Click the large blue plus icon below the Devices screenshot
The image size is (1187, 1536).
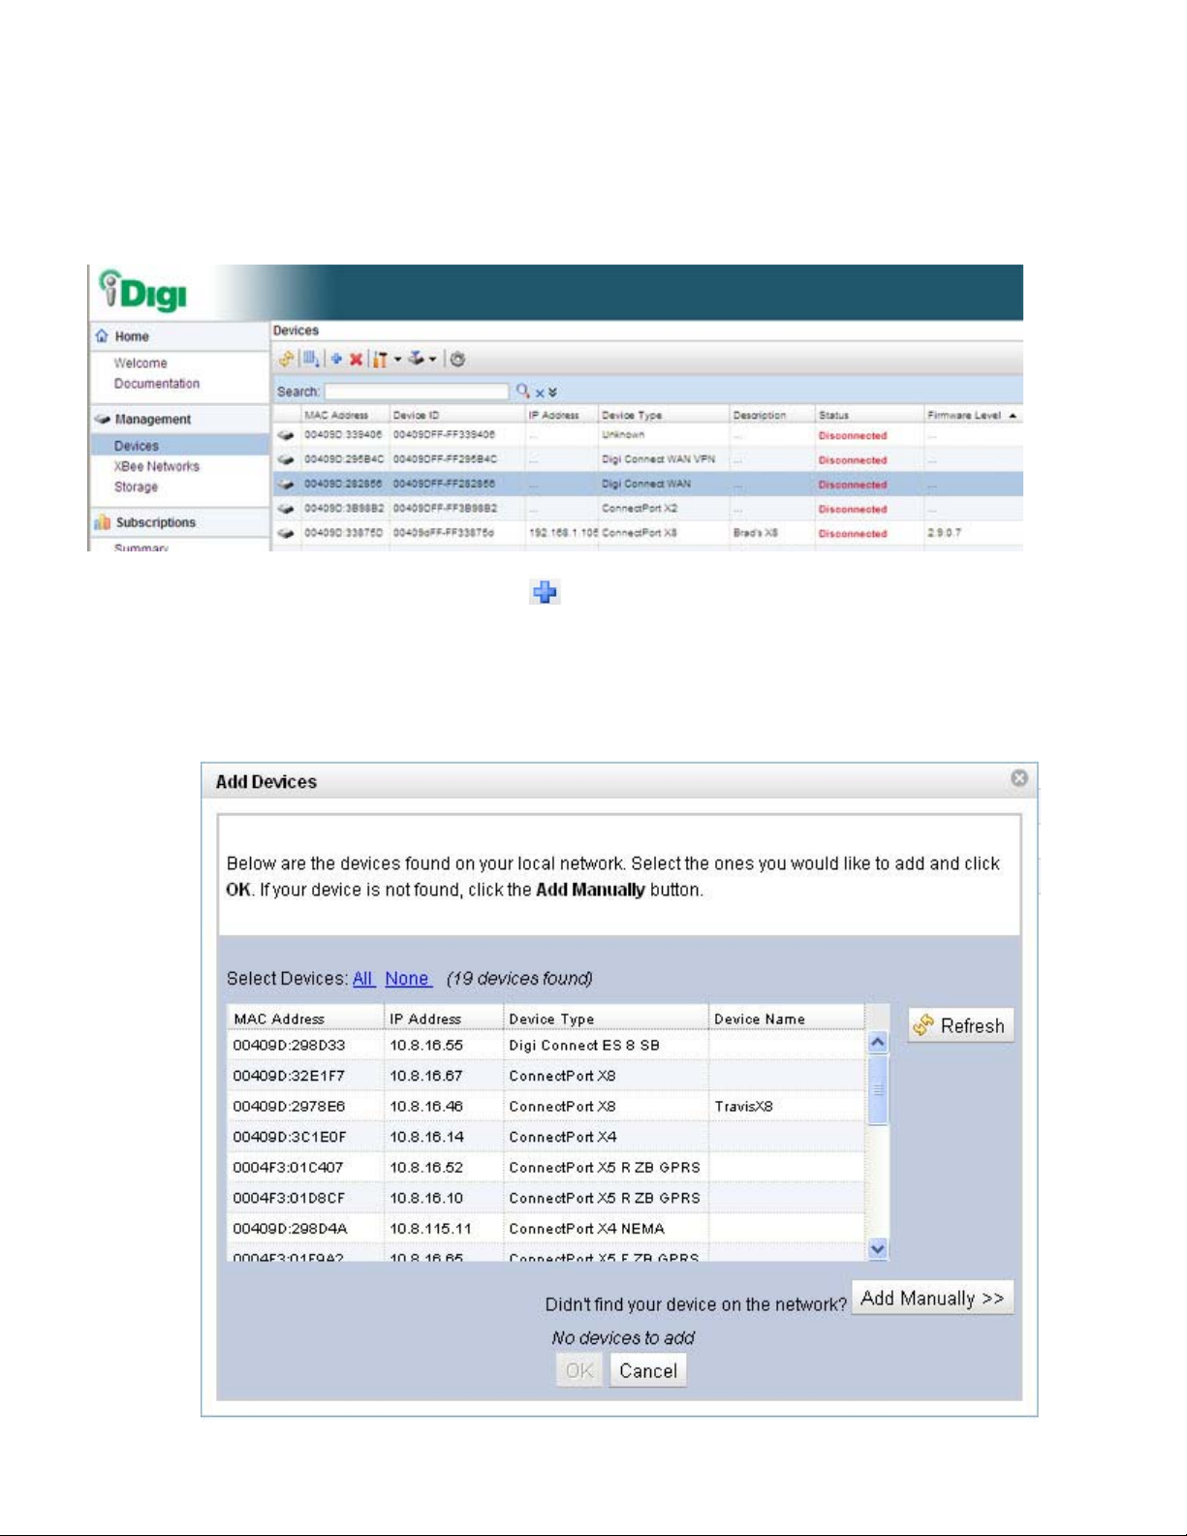545,591
